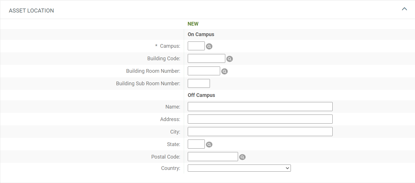Click into the Campus code field
The height and width of the screenshot is (183, 415).
pyautogui.click(x=196, y=46)
